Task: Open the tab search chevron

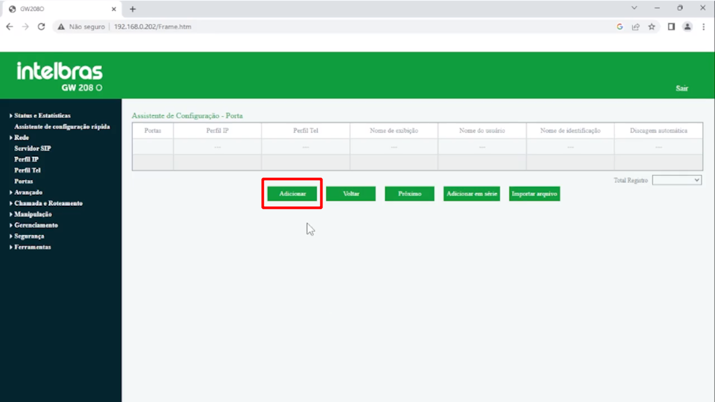Action: pos(634,8)
